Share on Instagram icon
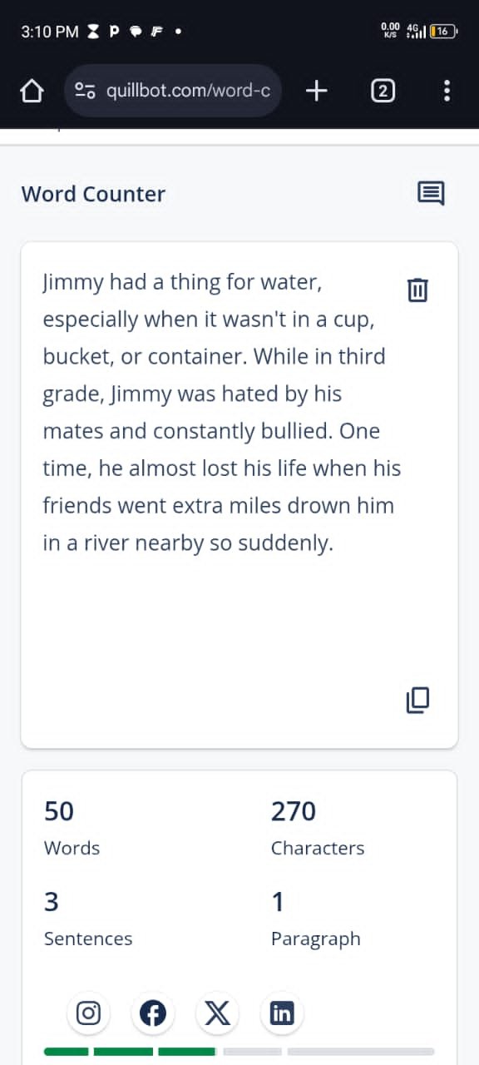 tap(88, 1013)
